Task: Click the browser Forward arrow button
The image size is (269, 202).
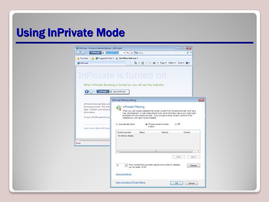Action: pos(83,53)
